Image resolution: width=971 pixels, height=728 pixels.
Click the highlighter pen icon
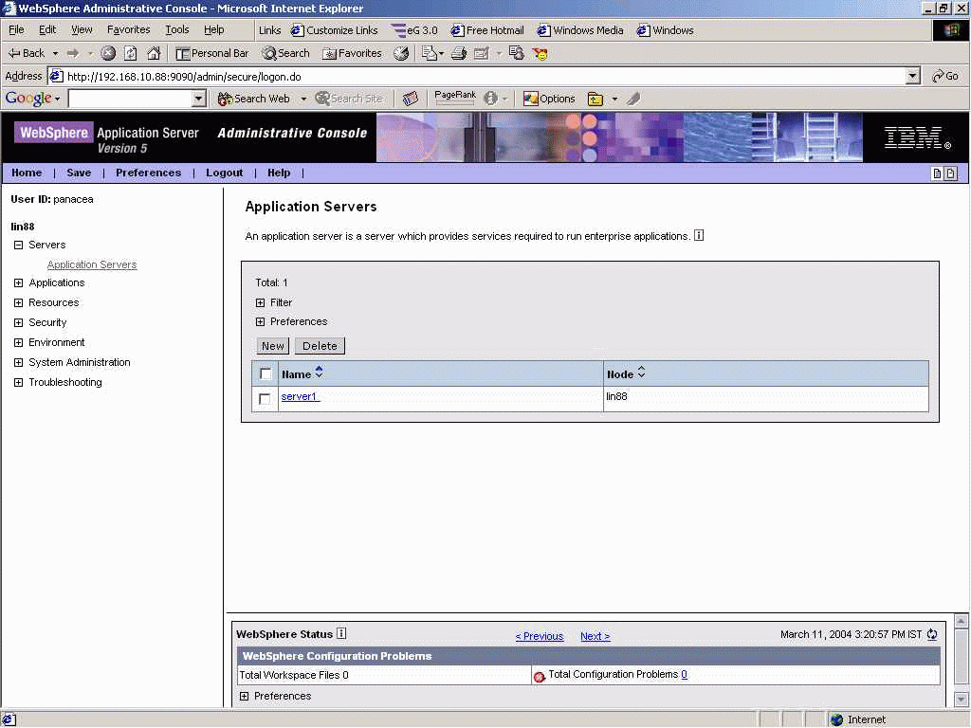[632, 99]
